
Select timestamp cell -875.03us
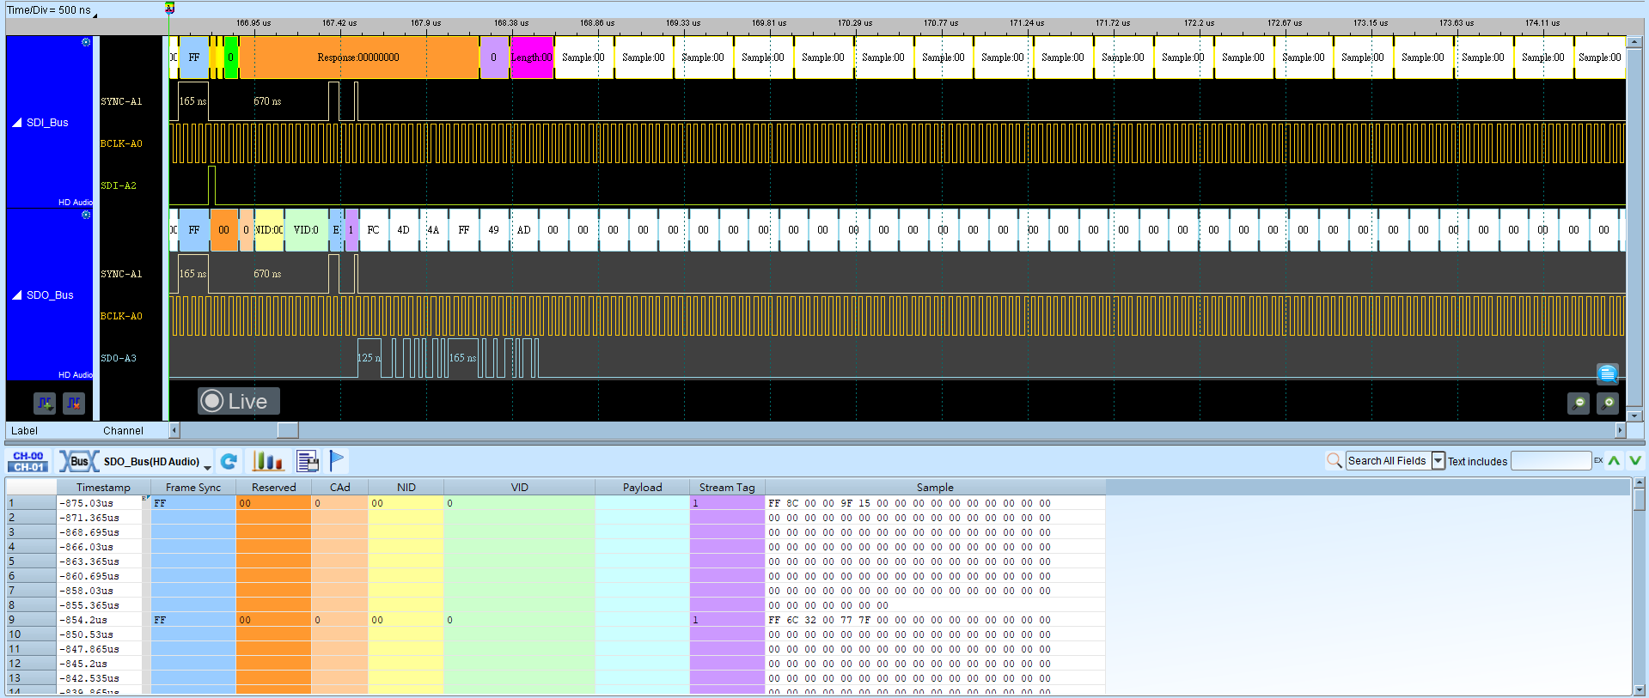(x=99, y=503)
